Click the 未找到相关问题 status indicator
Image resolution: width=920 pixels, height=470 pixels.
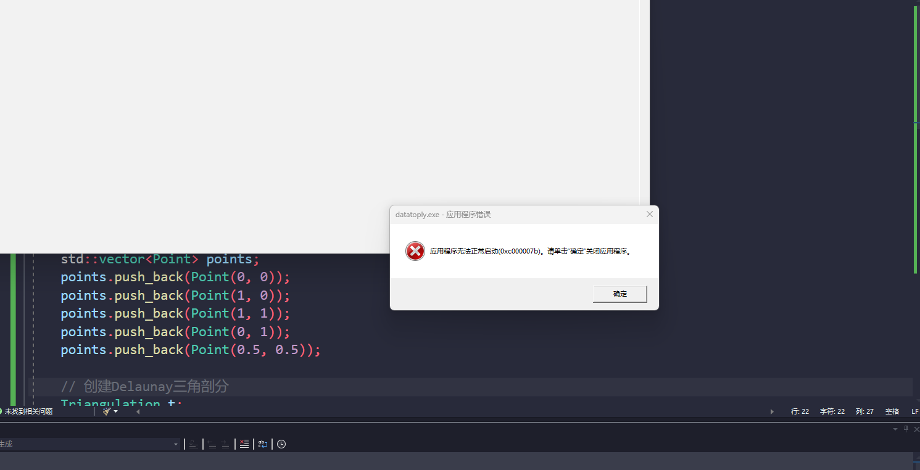(27, 411)
